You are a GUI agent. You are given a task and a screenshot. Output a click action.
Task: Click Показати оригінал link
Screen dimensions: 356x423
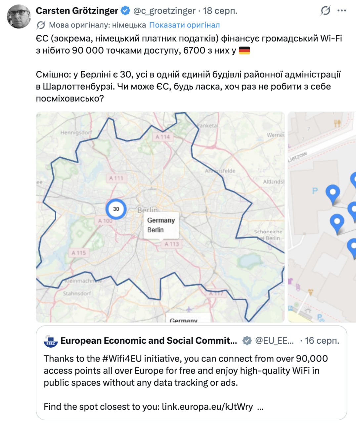tap(184, 25)
